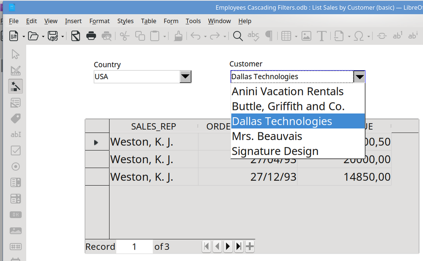The height and width of the screenshot is (261, 423).
Task: Open the Country combo box arrow
Action: pyautogui.click(x=185, y=77)
